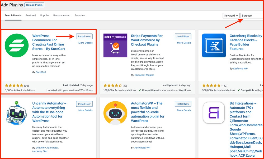The height and width of the screenshot is (159, 264).
Task: Click the Stripe WooCommerce plugin icon
Action: (x=115, y=46)
